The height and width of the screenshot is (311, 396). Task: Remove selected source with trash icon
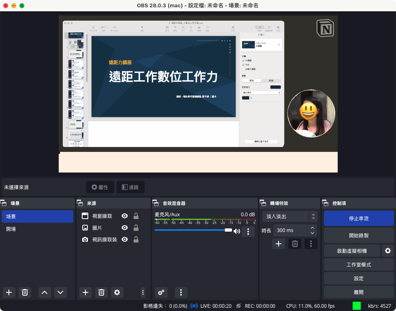coord(101,292)
